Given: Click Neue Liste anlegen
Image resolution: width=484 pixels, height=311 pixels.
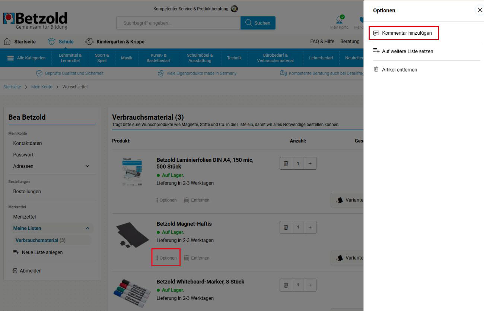Looking at the screenshot, I should coord(38,252).
